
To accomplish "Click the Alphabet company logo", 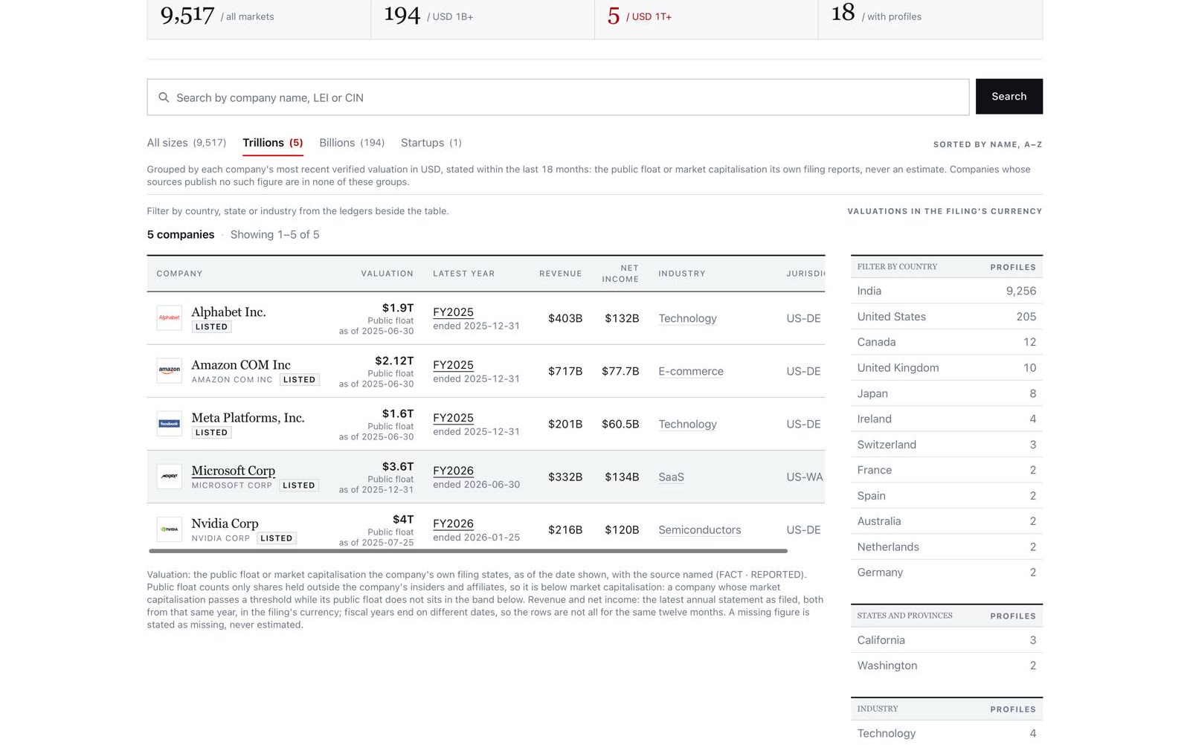I will tap(169, 318).
